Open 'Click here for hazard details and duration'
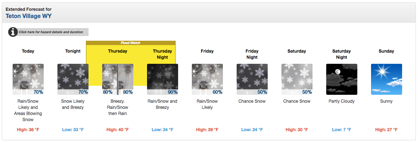The height and width of the screenshot is (142, 418). tap(51, 32)
